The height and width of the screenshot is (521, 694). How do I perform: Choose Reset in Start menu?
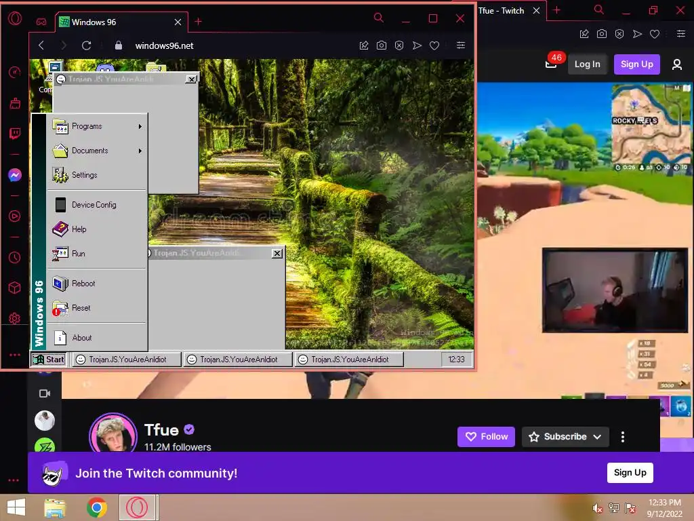coord(98,307)
